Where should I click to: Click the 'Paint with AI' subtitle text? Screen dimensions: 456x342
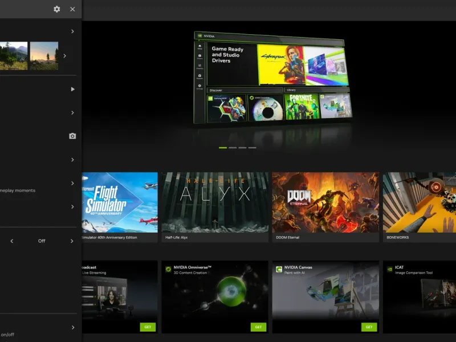(295, 273)
